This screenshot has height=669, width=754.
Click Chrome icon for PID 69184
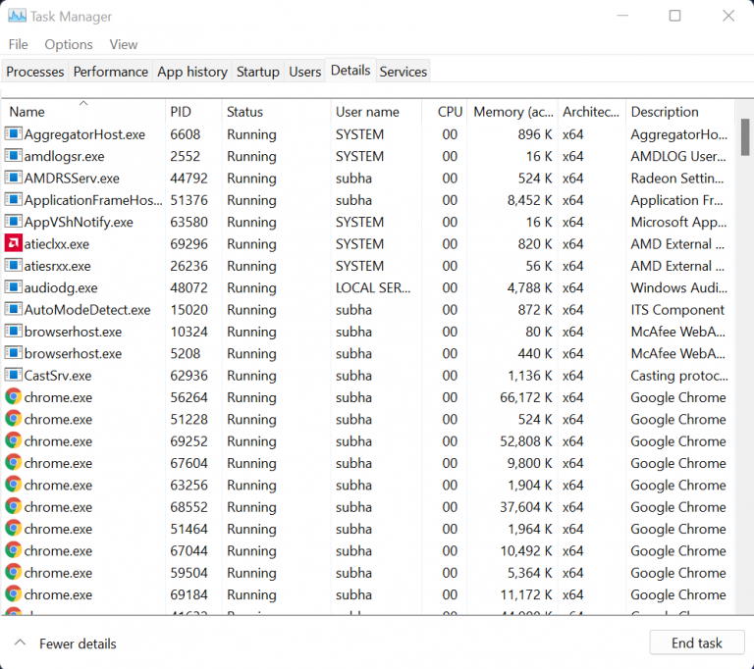click(x=13, y=594)
